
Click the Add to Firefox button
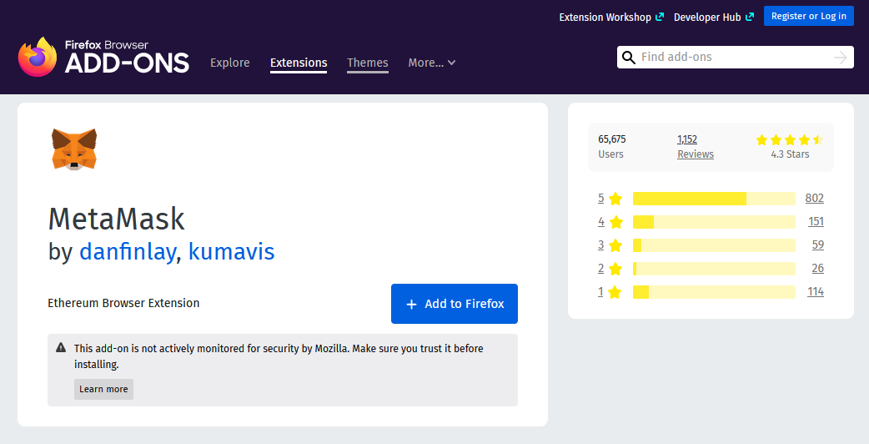(x=455, y=304)
